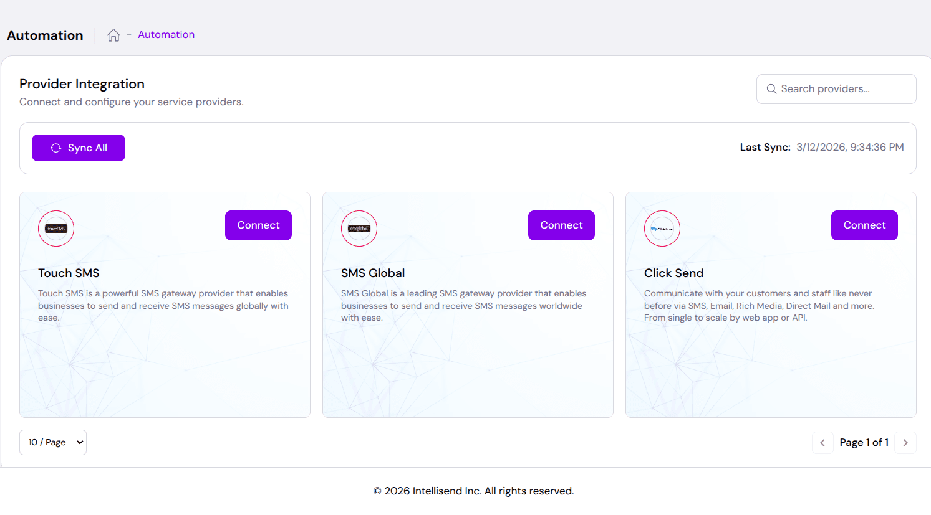Open the 10 / Page dropdown
The image size is (931, 515).
(x=53, y=443)
